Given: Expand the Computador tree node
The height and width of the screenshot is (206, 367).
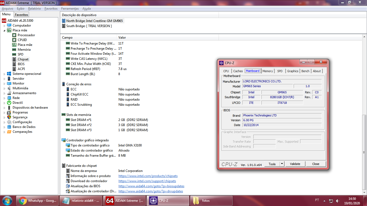Looking at the screenshot, I should tap(4, 26).
